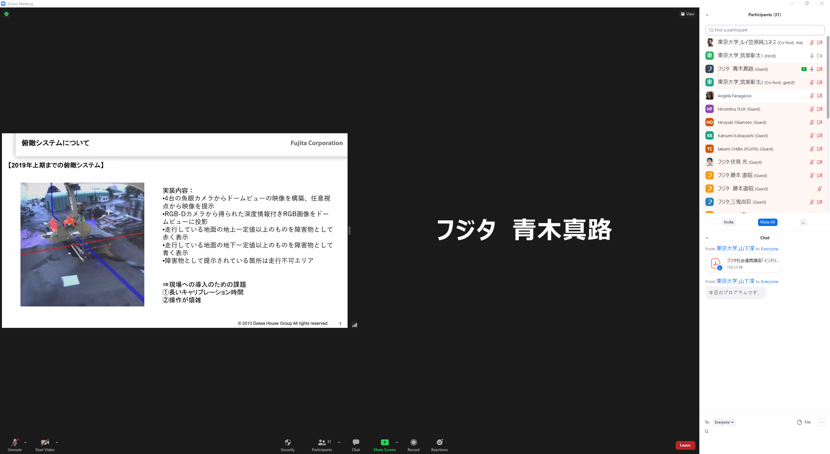Click HF avatar of Hiromitsu FUJII

[x=709, y=109]
